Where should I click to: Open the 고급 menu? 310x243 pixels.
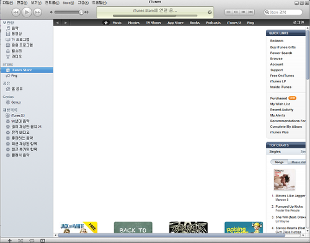(83, 2)
